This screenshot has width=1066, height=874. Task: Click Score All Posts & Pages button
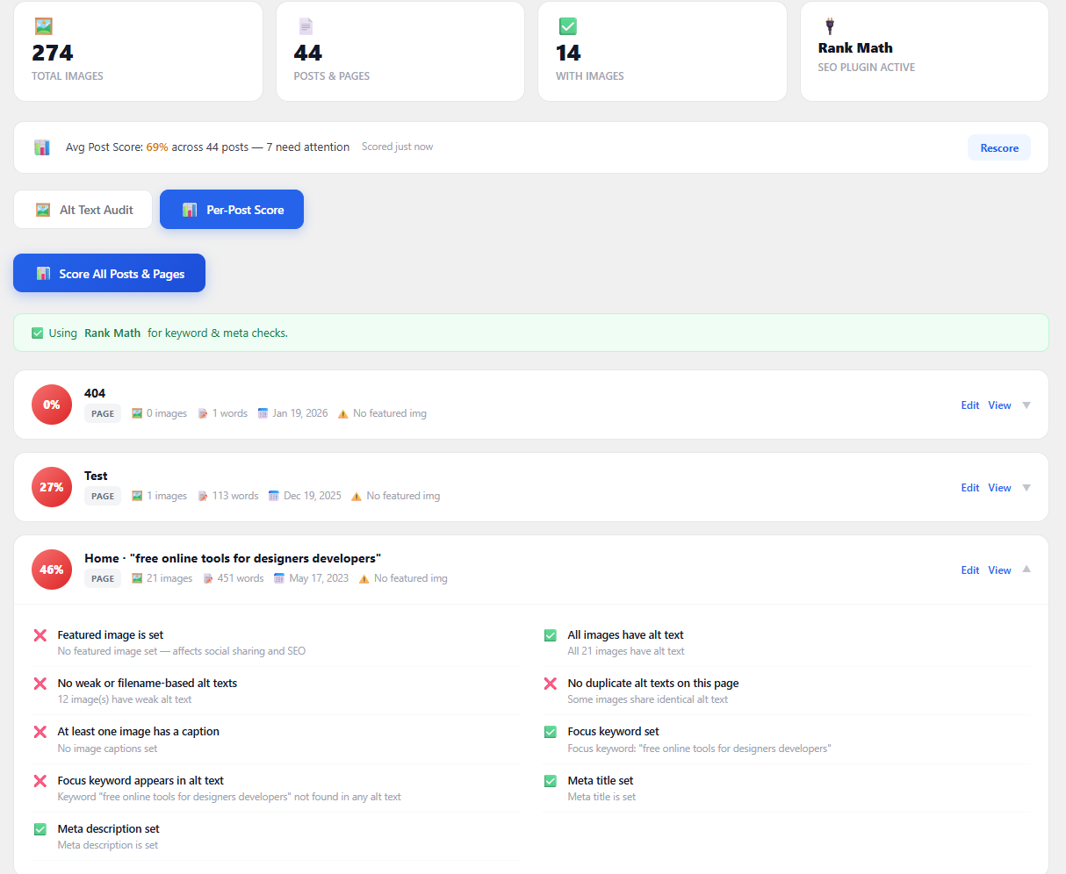110,273
